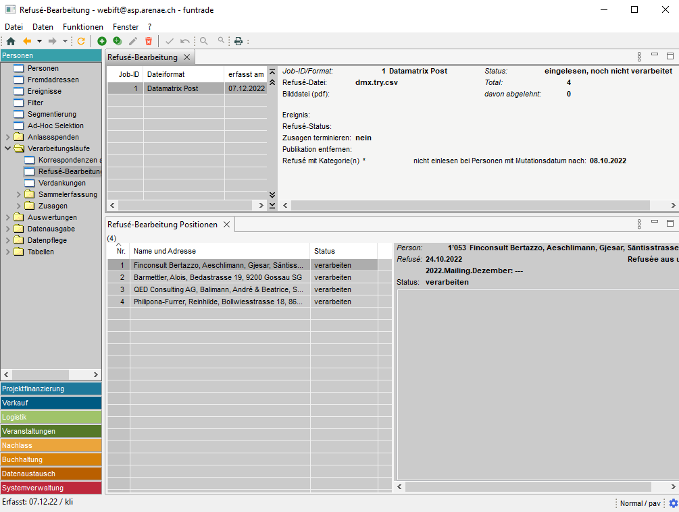Open the Systemverwaltung module section

pyautogui.click(x=51, y=488)
